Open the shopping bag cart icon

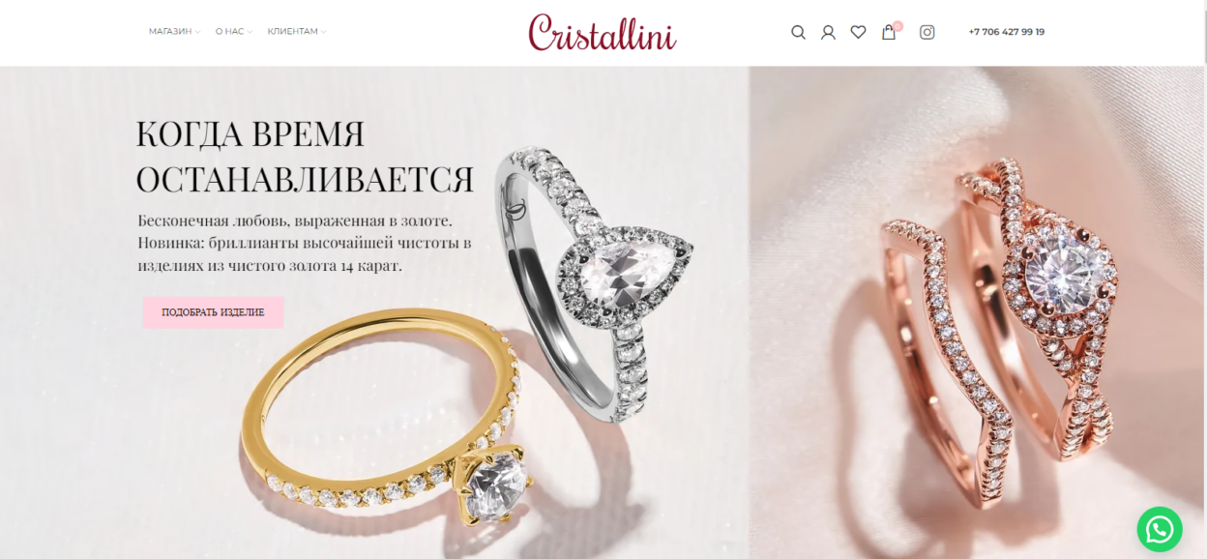coord(889,32)
